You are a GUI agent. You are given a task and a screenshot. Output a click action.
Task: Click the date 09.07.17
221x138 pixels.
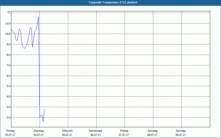tap(181, 135)
